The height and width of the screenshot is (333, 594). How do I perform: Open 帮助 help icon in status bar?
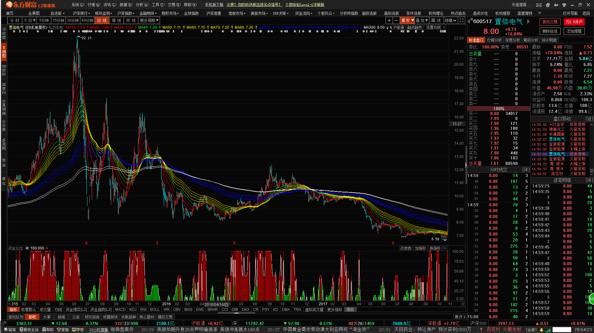click(x=48, y=330)
